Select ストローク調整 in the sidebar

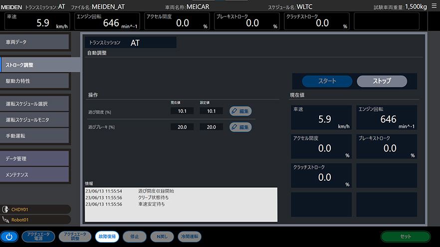pos(41,65)
